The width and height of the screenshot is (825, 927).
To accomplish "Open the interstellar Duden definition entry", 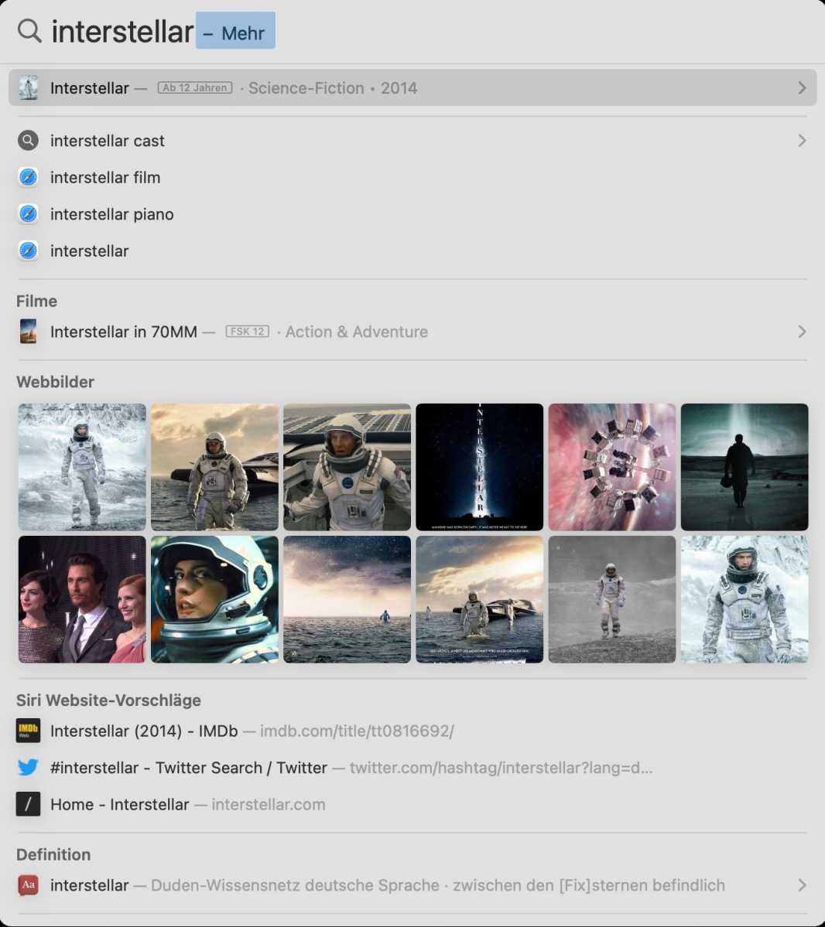I will coord(412,885).
